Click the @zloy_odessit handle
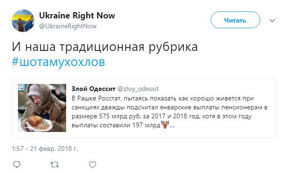Viewport: 289px width, 173px height. [138, 89]
